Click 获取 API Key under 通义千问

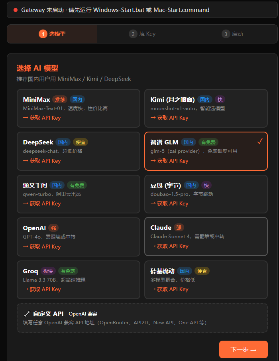[x=42, y=204]
